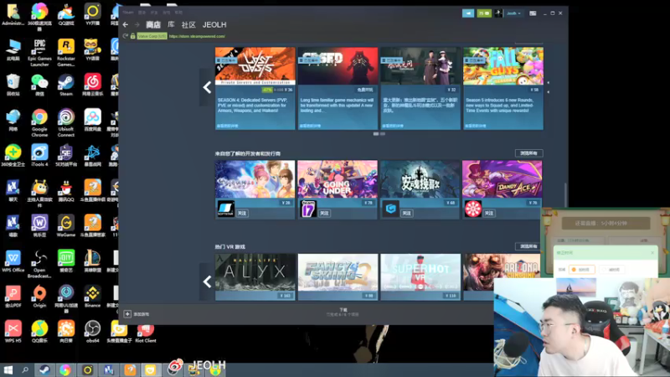
Task: Browse all popular VR games button
Action: click(529, 246)
